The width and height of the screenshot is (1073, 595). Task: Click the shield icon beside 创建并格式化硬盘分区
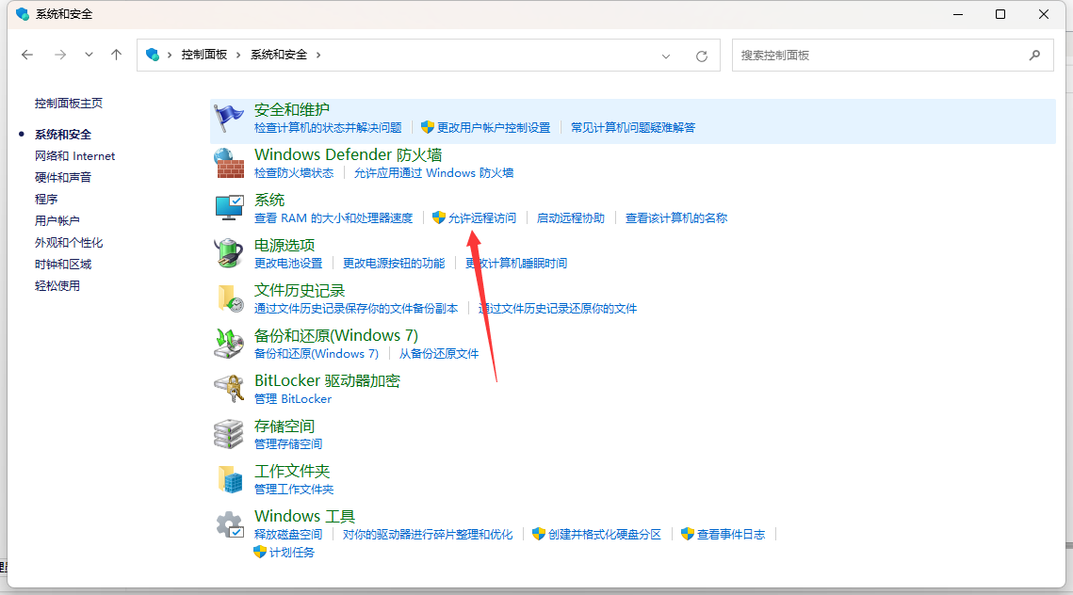point(539,534)
